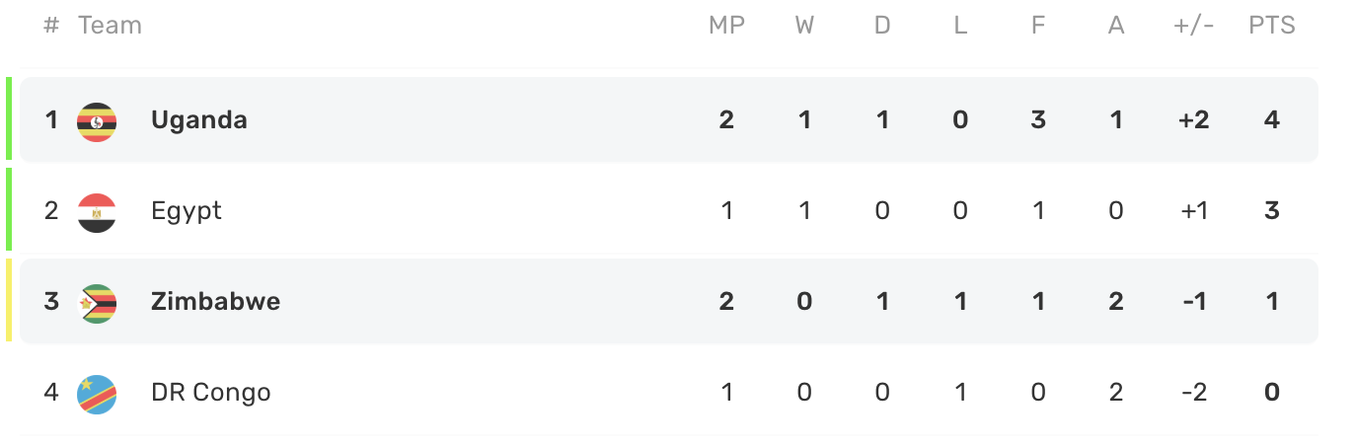This screenshot has width=1356, height=448.
Task: Open the DR Congo team name
Action: (x=210, y=393)
